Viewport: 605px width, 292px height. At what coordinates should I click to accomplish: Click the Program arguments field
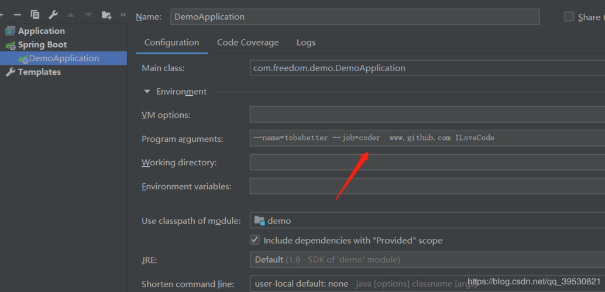427,138
